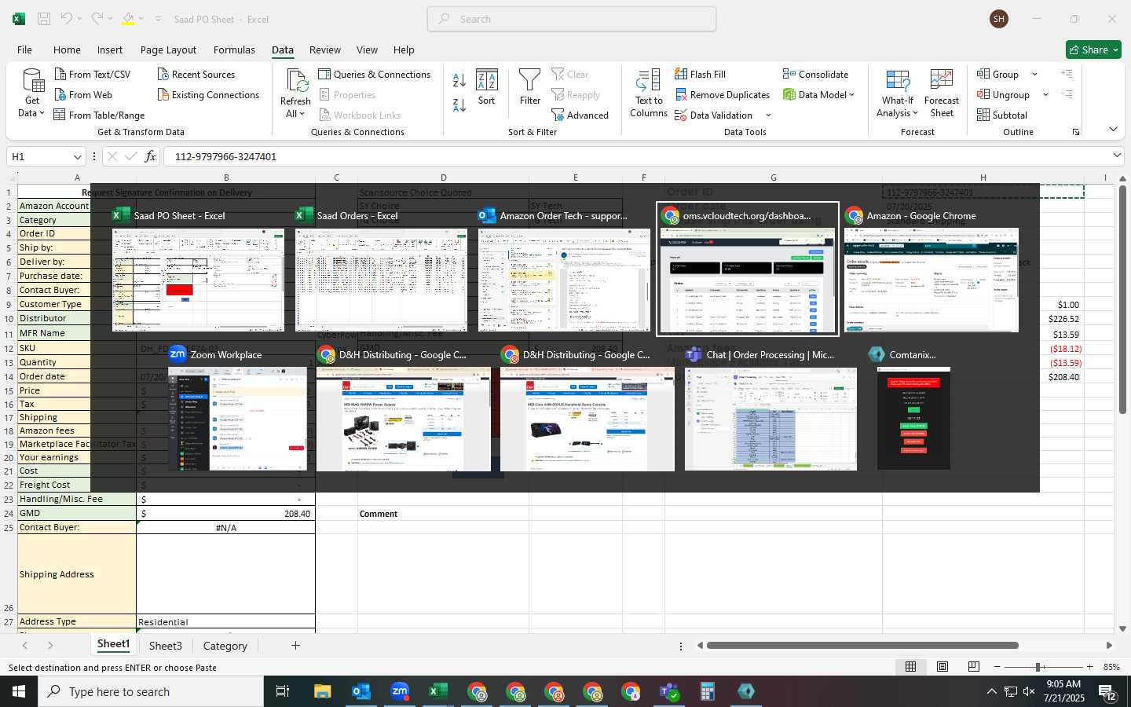Open the Sort dialog
1131x707 pixels.
coord(487,87)
